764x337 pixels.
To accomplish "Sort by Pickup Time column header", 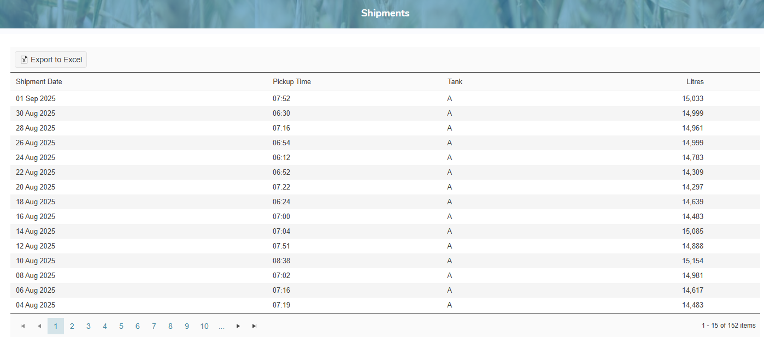I will pos(292,82).
